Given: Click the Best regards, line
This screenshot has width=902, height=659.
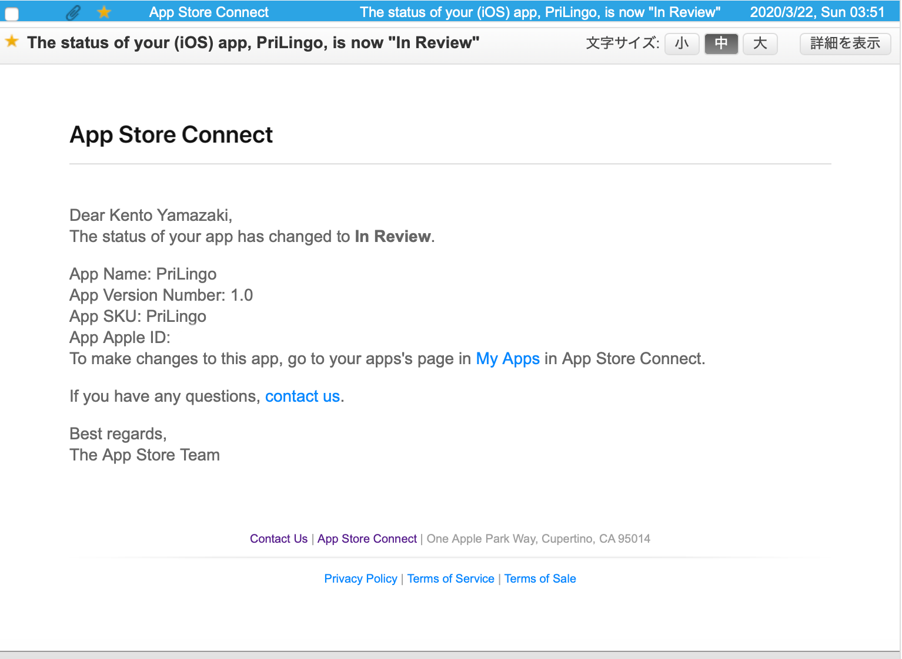Looking at the screenshot, I should point(118,434).
